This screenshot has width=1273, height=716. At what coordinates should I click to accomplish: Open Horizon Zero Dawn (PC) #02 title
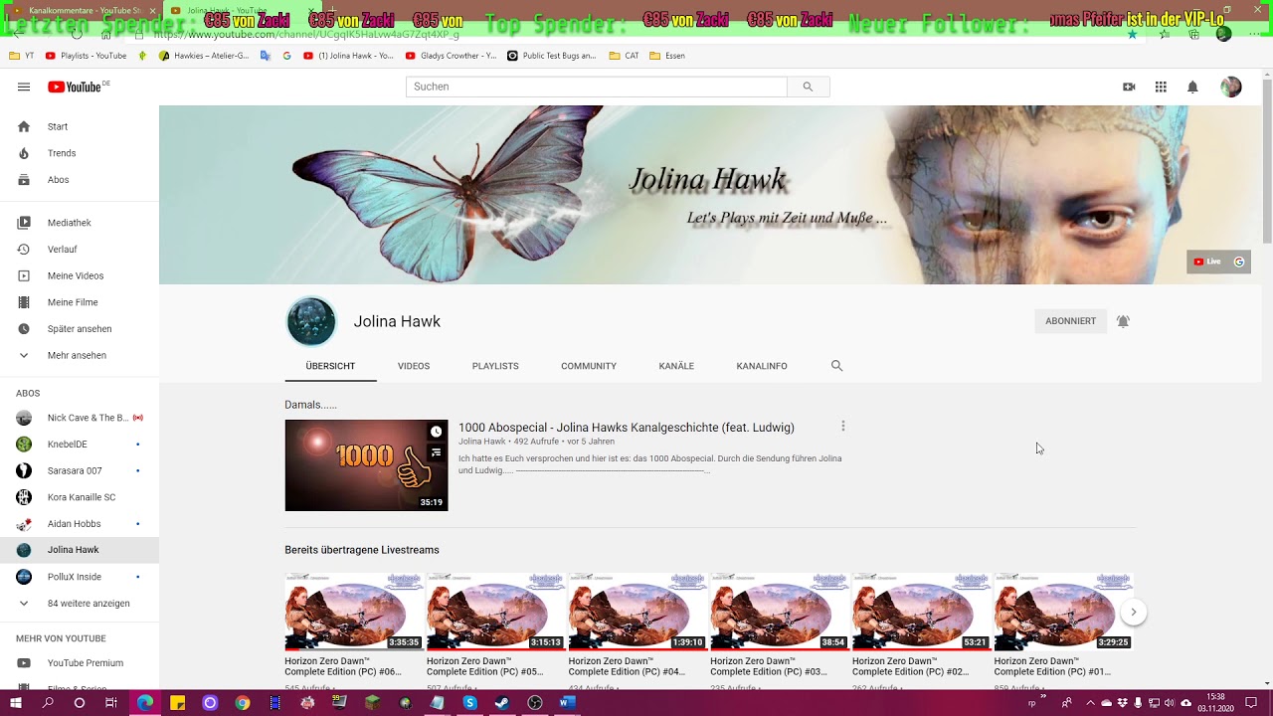click(x=910, y=666)
